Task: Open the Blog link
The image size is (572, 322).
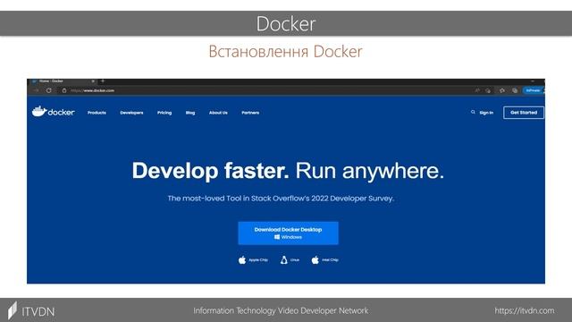Action: click(190, 113)
